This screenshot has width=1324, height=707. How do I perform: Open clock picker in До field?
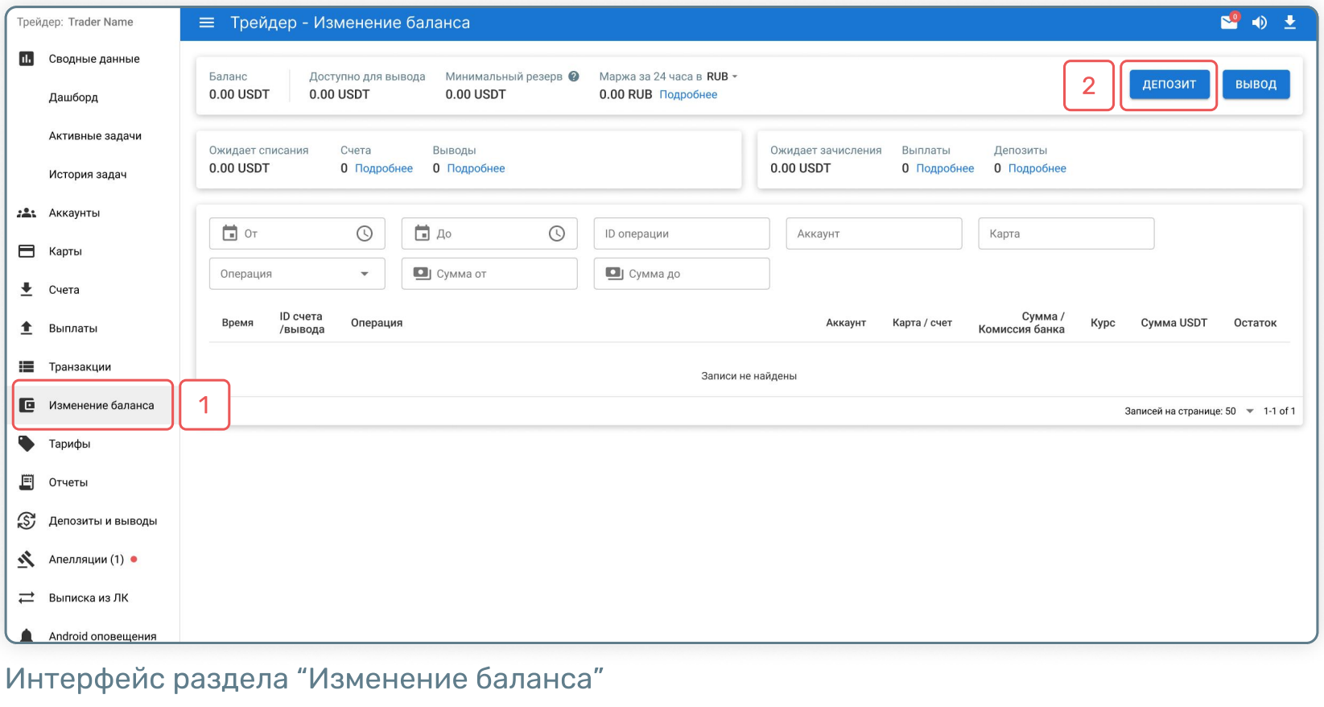click(557, 234)
